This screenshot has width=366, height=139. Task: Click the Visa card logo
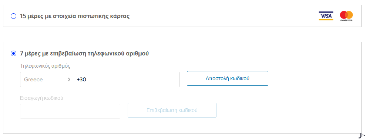(x=326, y=16)
